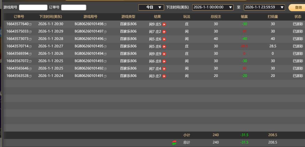Click game round number BGB06260101491
The image size is (305, 147).
click(x=89, y=76)
